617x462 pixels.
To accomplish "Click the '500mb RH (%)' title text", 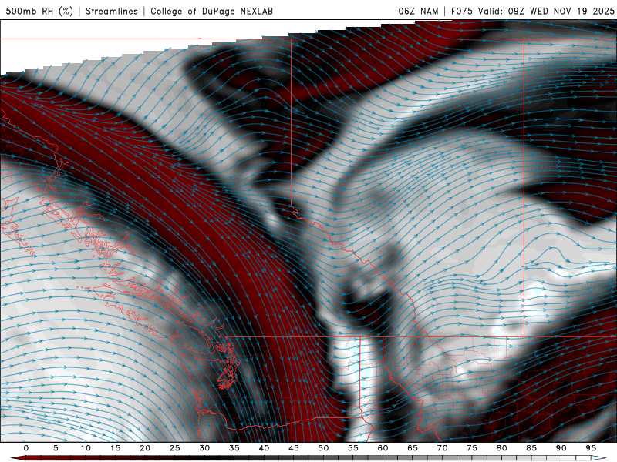I will tap(39, 11).
